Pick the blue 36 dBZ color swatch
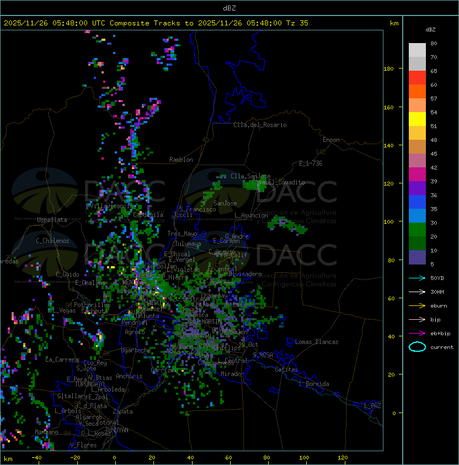Viewport: 459px width, 465px height. click(x=417, y=202)
